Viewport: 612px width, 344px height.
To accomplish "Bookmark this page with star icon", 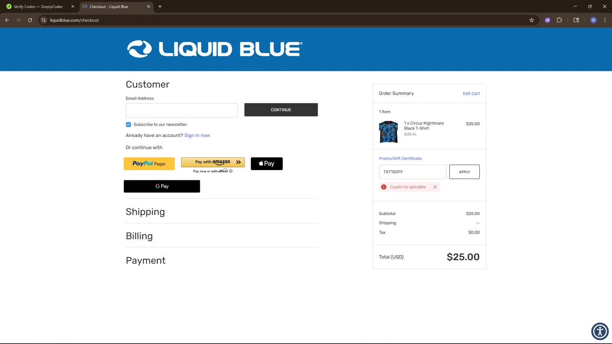I will click(532, 20).
